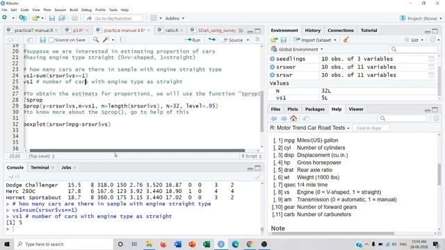Open the Motor Trend Car Road Tests topic dropdown
The width and height of the screenshot is (445, 250).
[x=309, y=128]
